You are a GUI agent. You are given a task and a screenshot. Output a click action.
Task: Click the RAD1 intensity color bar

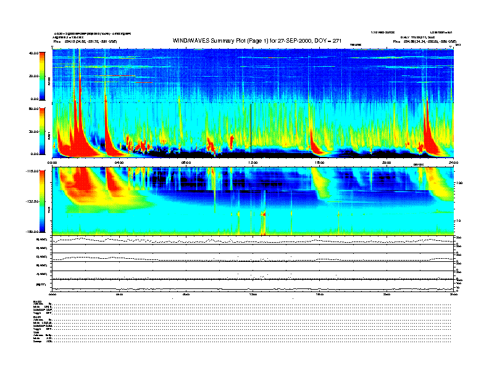click(x=42, y=132)
